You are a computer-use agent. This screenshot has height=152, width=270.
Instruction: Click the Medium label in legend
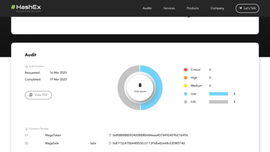tap(196, 85)
